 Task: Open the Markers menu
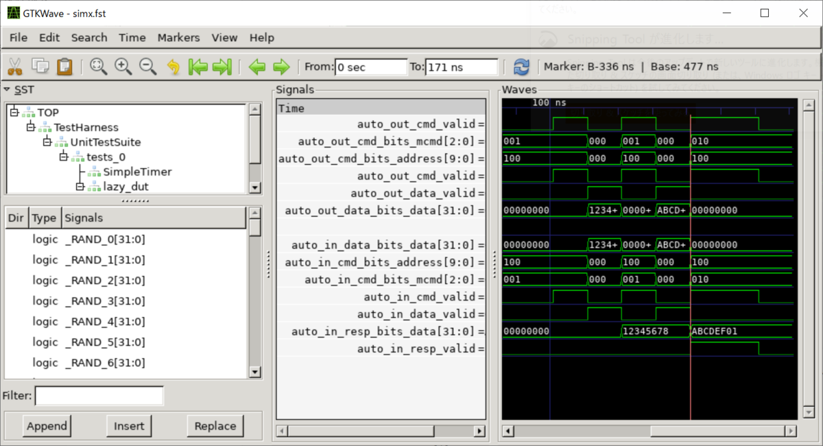click(178, 38)
